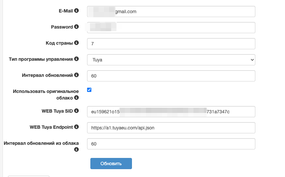The height and width of the screenshot is (177, 285).
Task: Open the Тип программы управления dropdown
Action: tap(171, 60)
